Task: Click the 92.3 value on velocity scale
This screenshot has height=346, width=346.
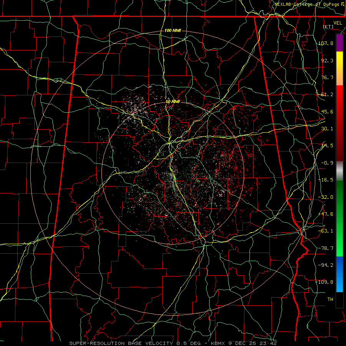Action: click(327, 60)
